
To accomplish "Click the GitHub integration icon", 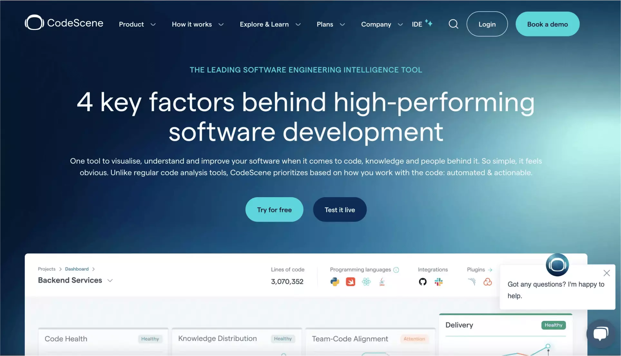I will [x=422, y=281].
